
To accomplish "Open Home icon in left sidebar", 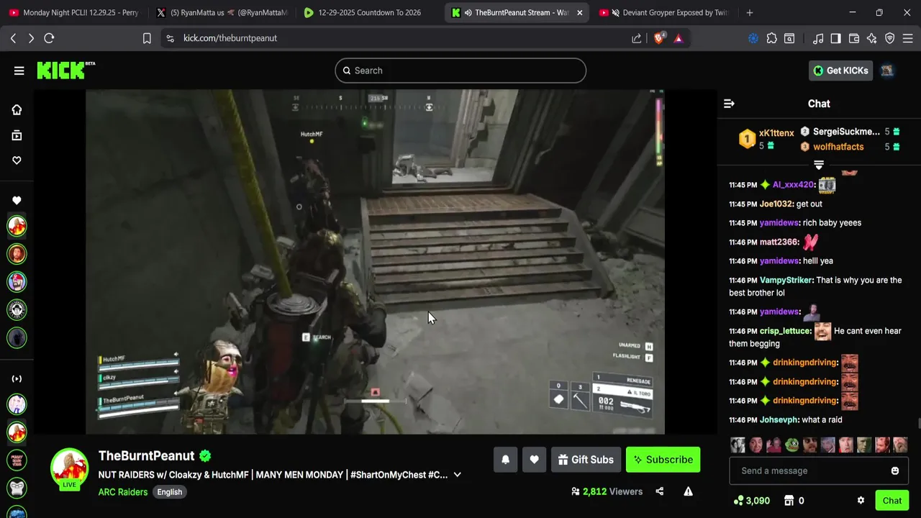I will click(x=17, y=109).
